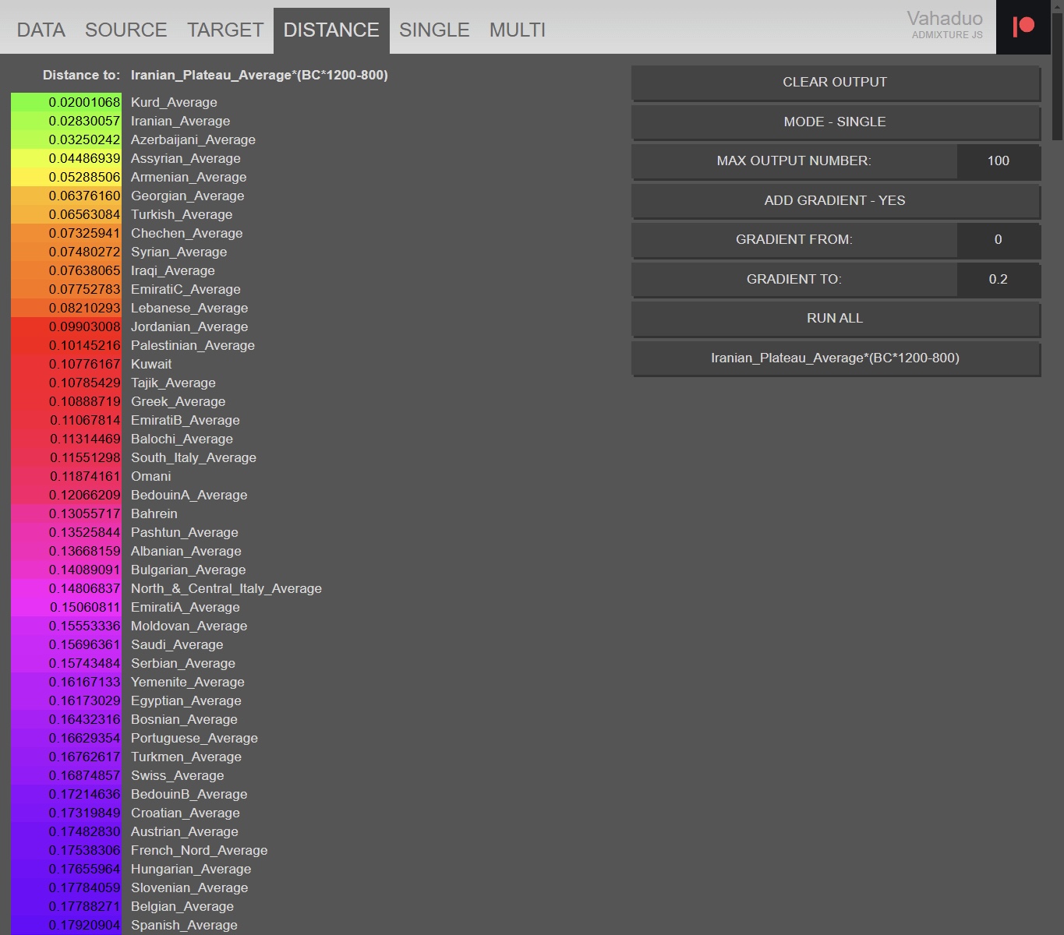Edit the max output number field
Viewport: 1064px width, 935px height.
tap(998, 161)
